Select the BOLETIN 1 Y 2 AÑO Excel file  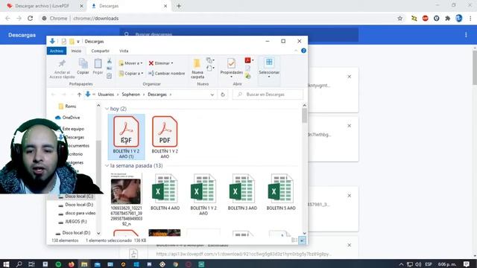[x=203, y=194]
